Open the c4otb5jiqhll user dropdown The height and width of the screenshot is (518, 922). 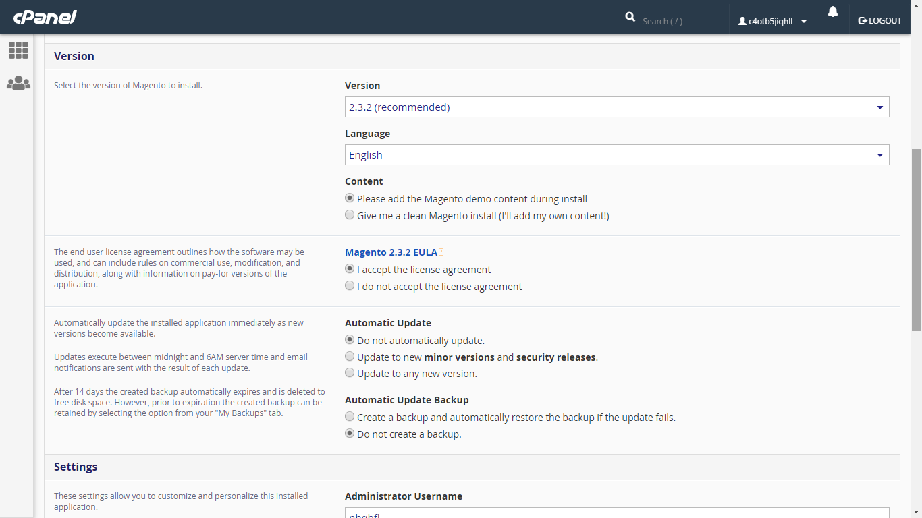(772, 21)
